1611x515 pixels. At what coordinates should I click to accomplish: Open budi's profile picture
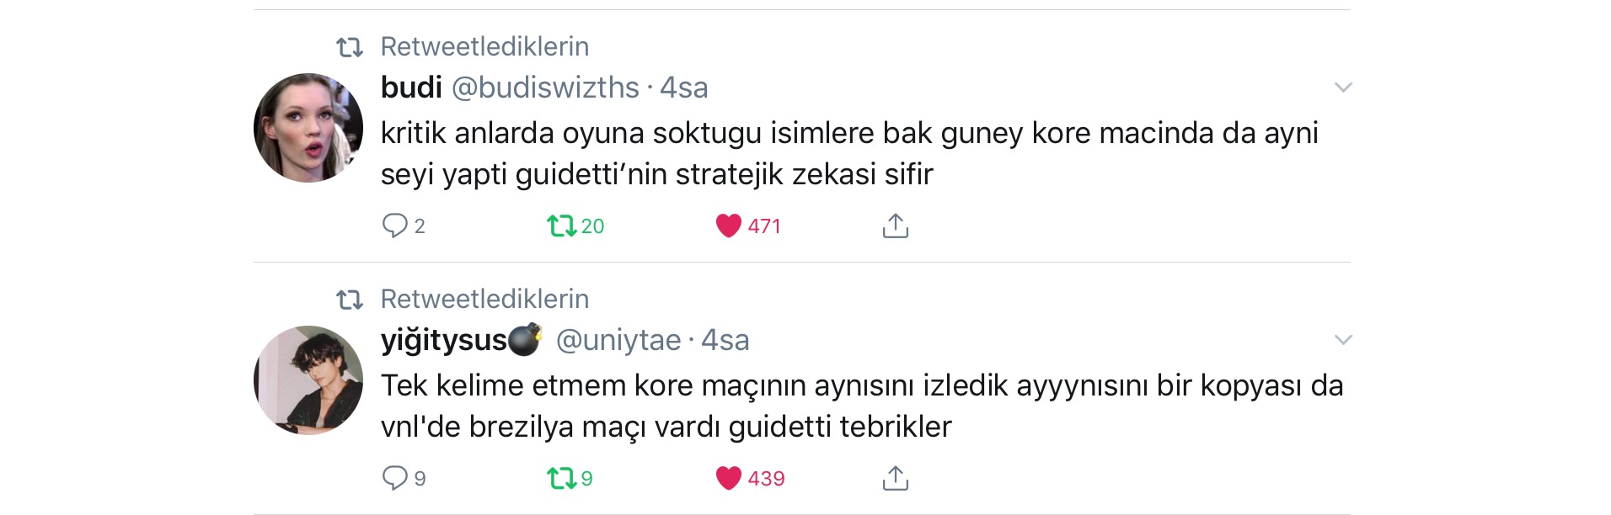308,128
